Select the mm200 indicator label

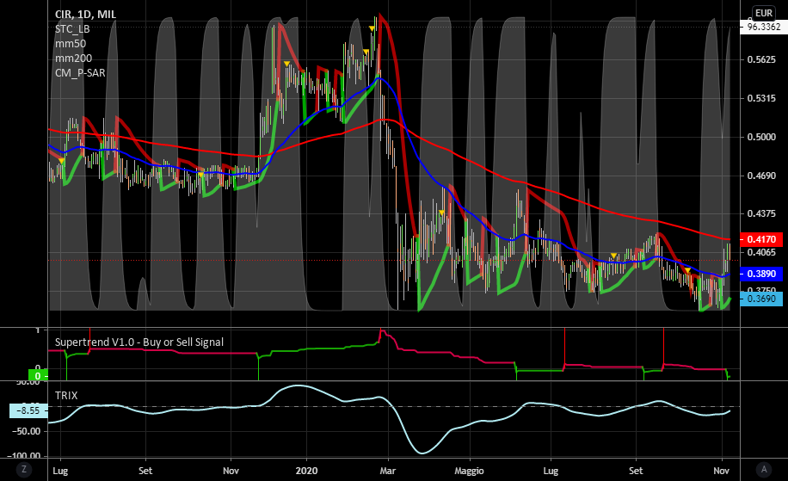(73, 59)
